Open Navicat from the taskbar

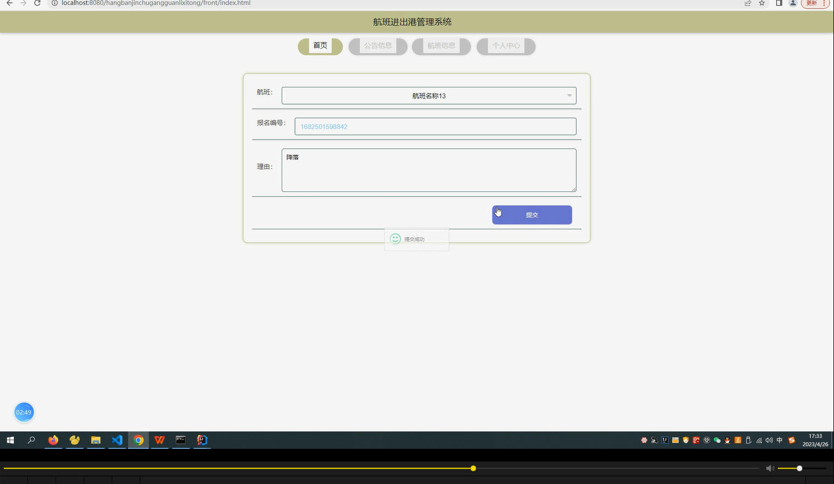[74, 440]
